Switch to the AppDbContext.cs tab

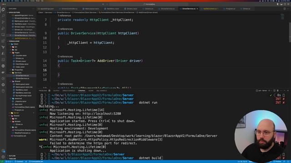click(210, 9)
